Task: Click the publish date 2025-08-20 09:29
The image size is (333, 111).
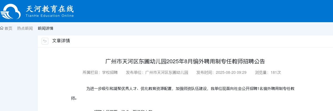Action: click(231, 72)
